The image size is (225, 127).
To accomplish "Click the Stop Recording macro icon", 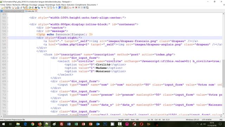I will [x=79, y=8].
